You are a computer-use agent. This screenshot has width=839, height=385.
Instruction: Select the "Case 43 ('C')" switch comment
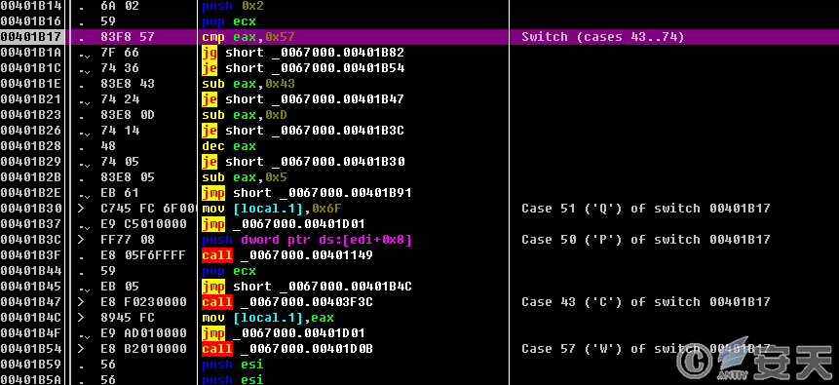tap(645, 301)
